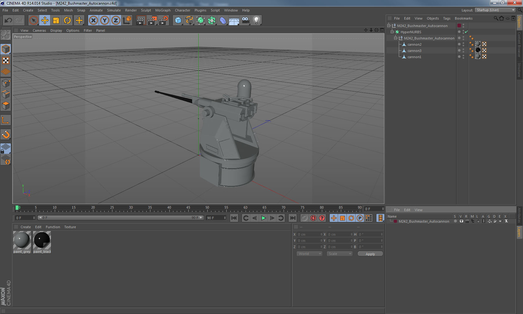Screen dimensions: 523x314
Task: Open the spline tools icon
Action: tap(189, 21)
